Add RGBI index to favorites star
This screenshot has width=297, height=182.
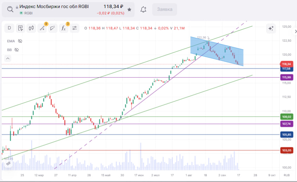tap(129, 9)
